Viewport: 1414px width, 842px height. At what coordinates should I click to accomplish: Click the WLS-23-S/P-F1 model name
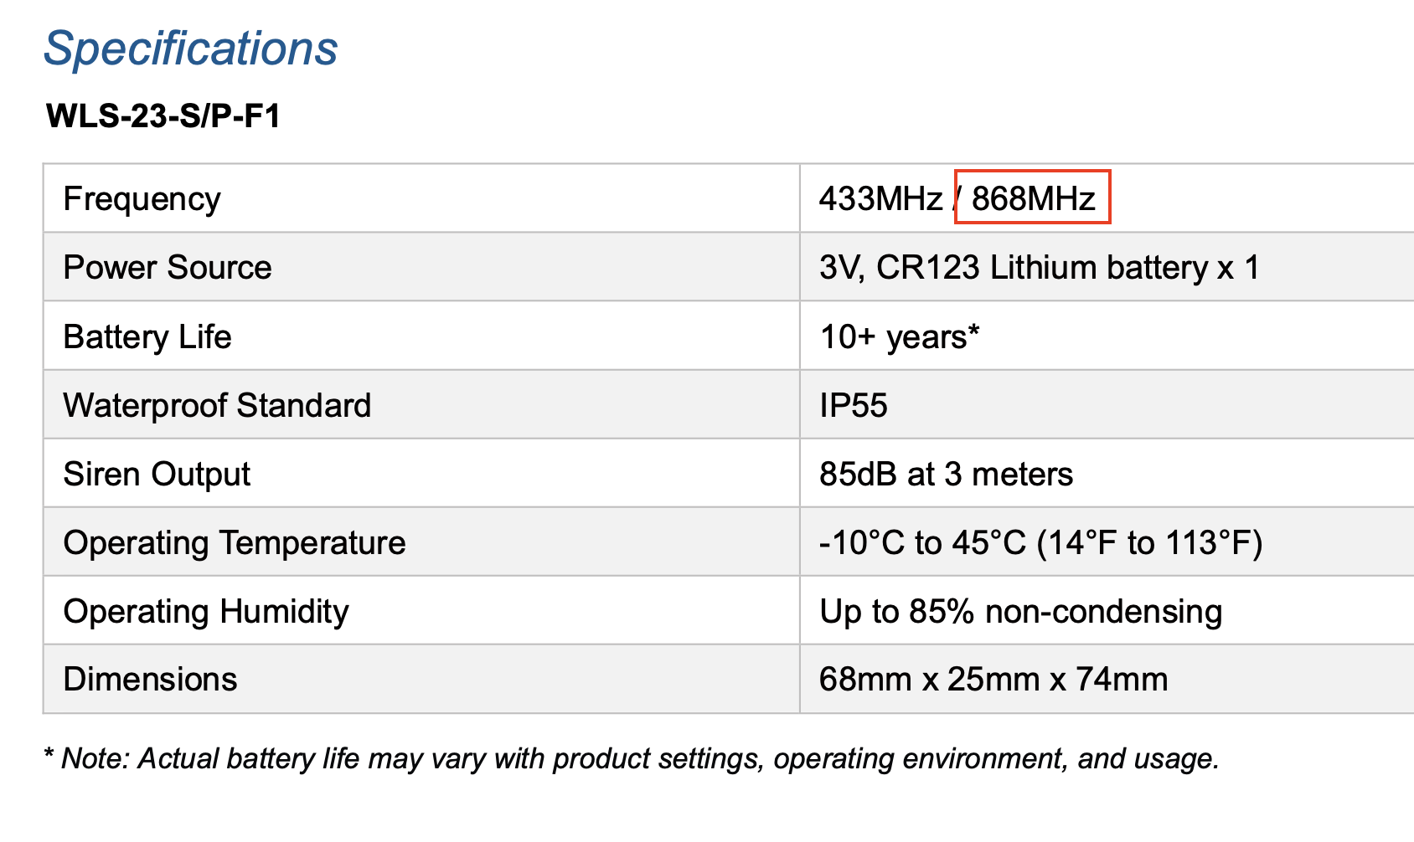pyautogui.click(x=163, y=116)
